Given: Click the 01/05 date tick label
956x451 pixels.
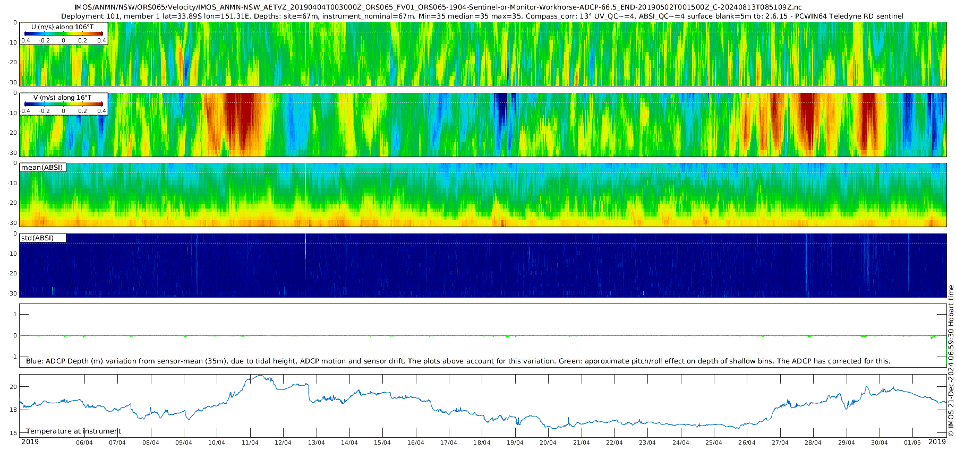Looking at the screenshot, I should click(x=912, y=443).
